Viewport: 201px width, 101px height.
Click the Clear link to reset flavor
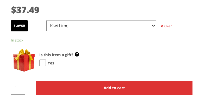point(168,26)
